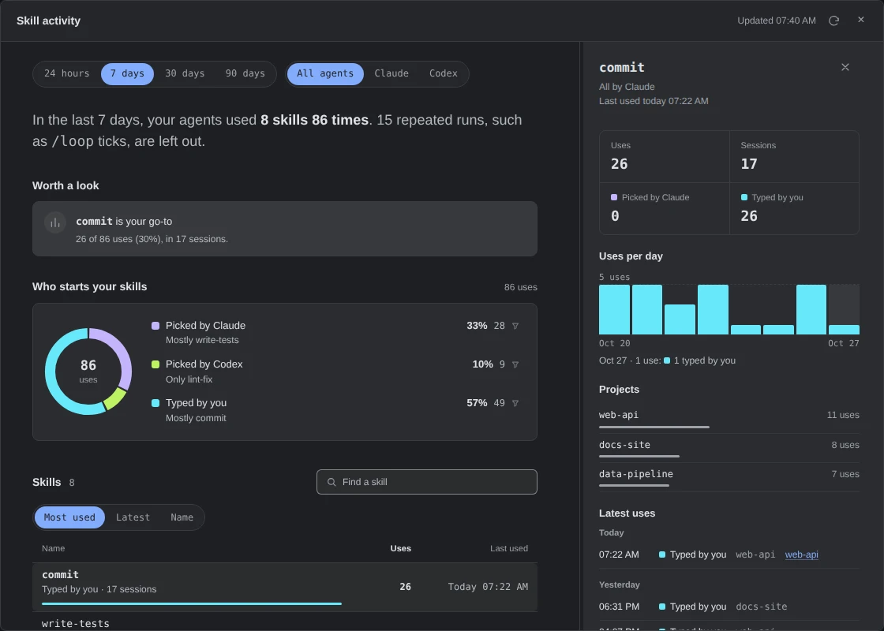Click the Mostly write-tests subtitle
This screenshot has width=884, height=631.
pos(202,340)
